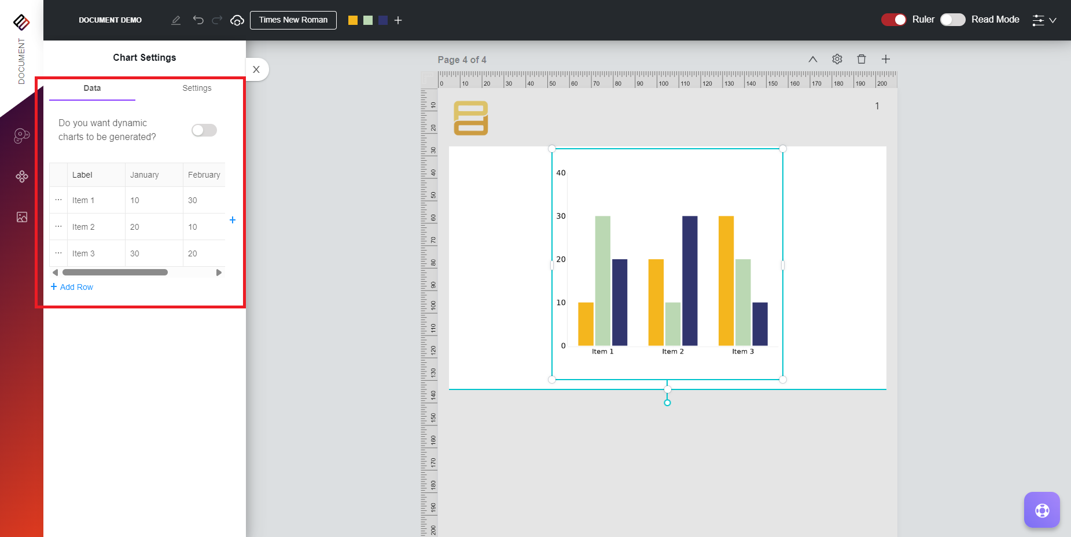
Task: Select the Data tab
Action: pos(92,88)
